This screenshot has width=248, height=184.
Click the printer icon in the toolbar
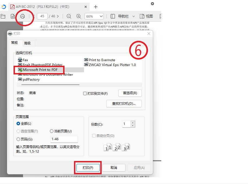(22, 16)
